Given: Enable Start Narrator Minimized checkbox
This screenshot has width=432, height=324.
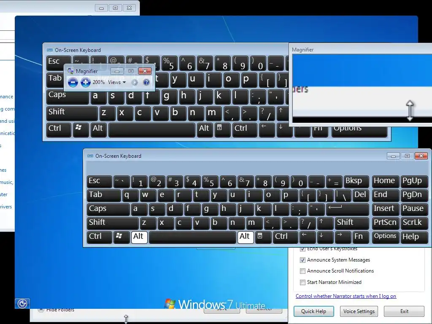Looking at the screenshot, I should [x=302, y=282].
